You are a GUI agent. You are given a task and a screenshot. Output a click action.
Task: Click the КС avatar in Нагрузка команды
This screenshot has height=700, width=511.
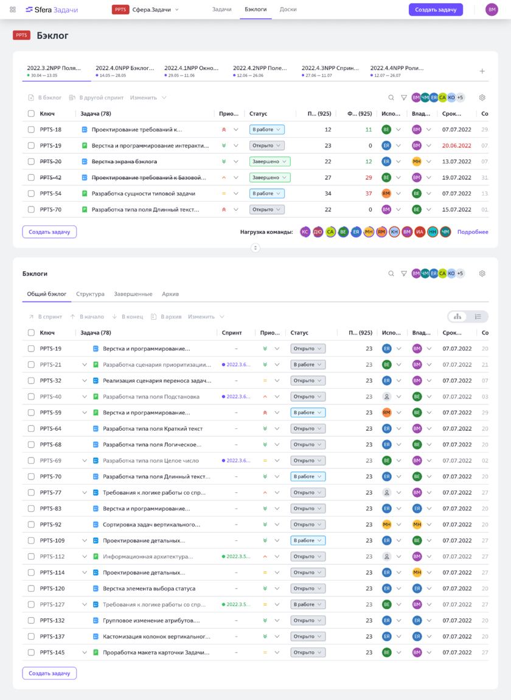[x=305, y=232]
